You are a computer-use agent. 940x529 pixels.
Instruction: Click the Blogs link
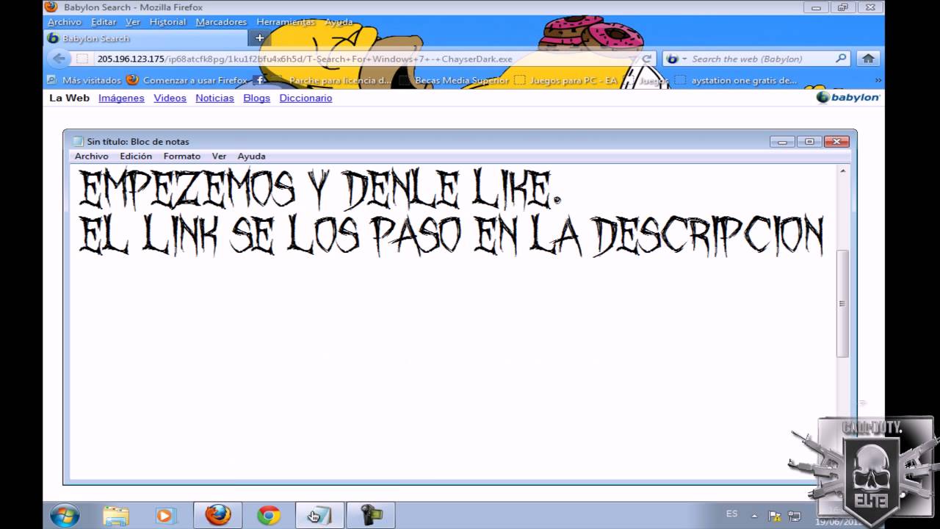256,98
